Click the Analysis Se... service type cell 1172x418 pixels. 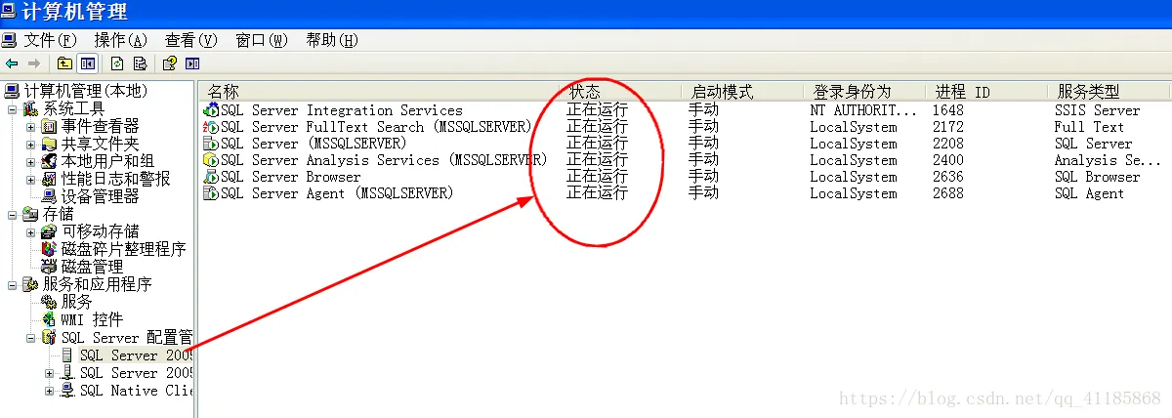click(1108, 160)
